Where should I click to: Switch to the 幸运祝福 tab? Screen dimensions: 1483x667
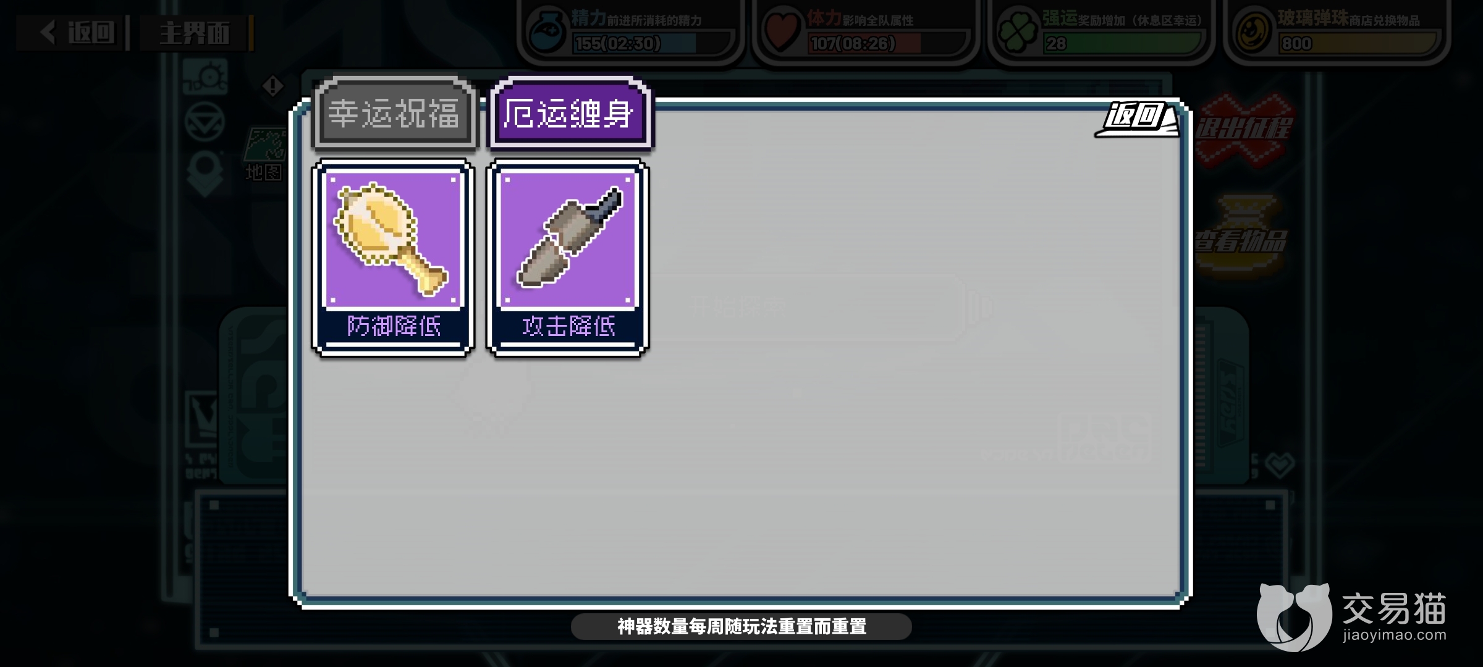pyautogui.click(x=395, y=114)
